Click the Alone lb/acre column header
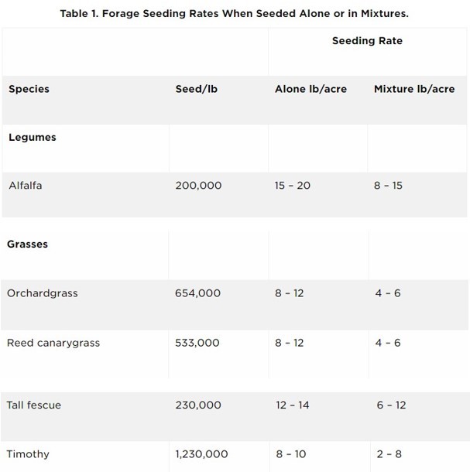 [310, 89]
